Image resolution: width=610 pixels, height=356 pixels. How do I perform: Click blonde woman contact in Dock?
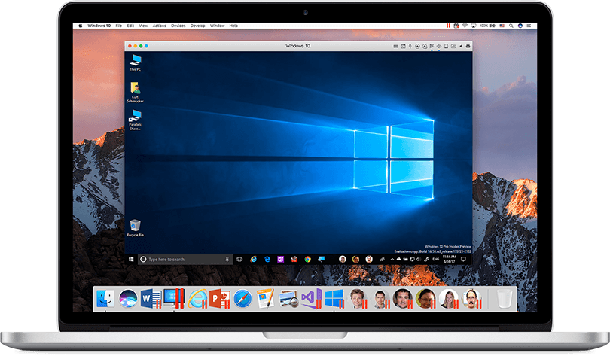click(x=449, y=299)
